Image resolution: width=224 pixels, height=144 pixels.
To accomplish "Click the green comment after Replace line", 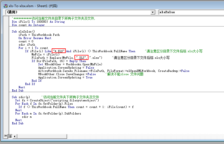I will (141, 58).
